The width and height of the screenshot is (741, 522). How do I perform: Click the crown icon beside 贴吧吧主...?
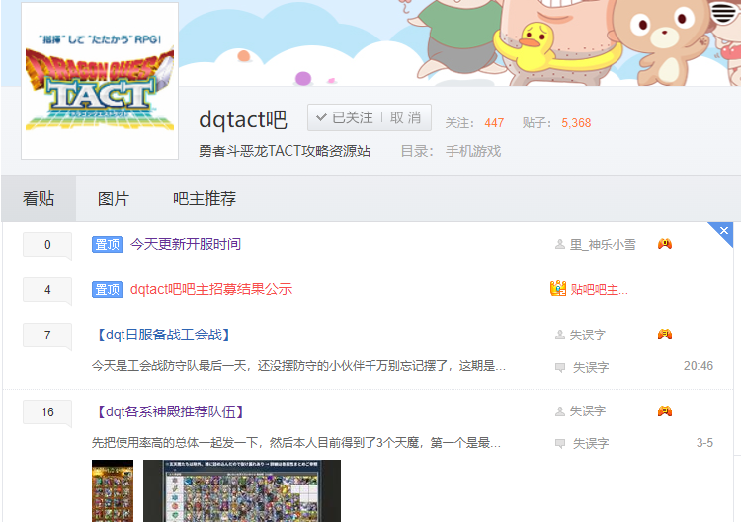point(558,288)
